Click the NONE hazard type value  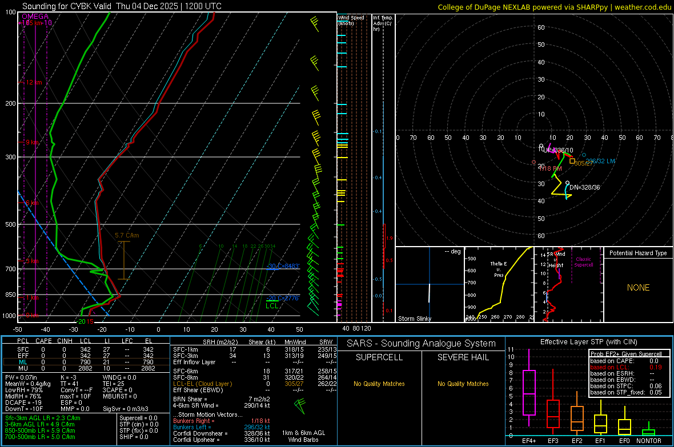(x=638, y=288)
